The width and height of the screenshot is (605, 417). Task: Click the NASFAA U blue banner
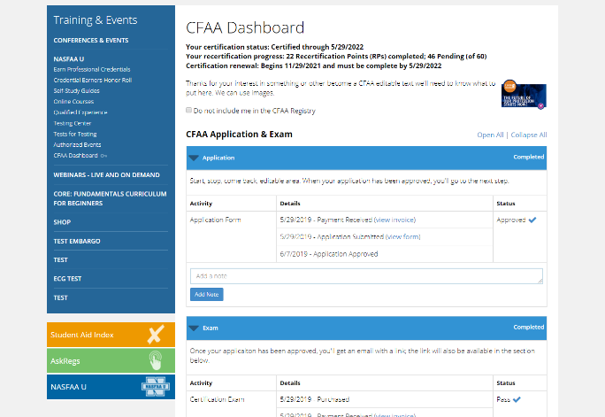(x=111, y=387)
